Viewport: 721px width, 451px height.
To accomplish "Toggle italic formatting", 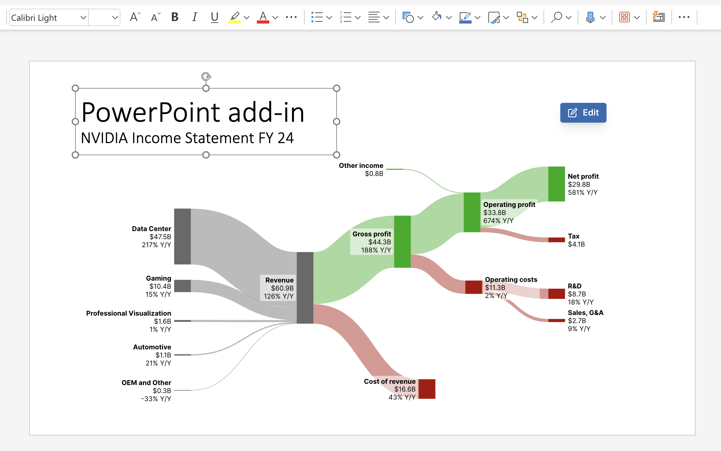I will (x=195, y=17).
